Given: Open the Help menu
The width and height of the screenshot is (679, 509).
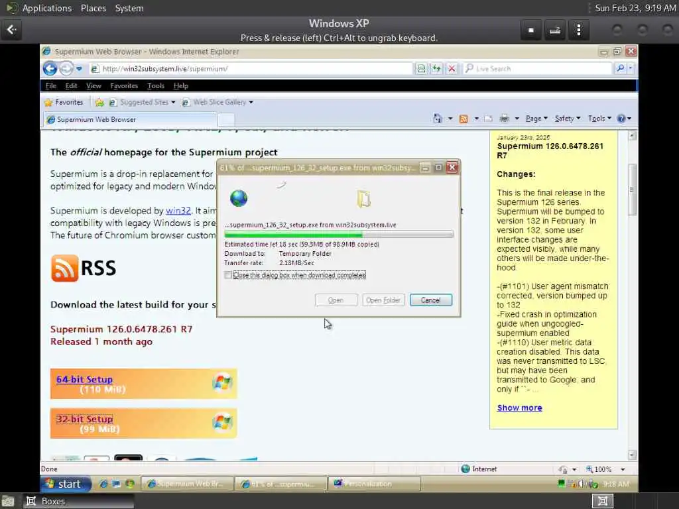Looking at the screenshot, I should point(180,85).
